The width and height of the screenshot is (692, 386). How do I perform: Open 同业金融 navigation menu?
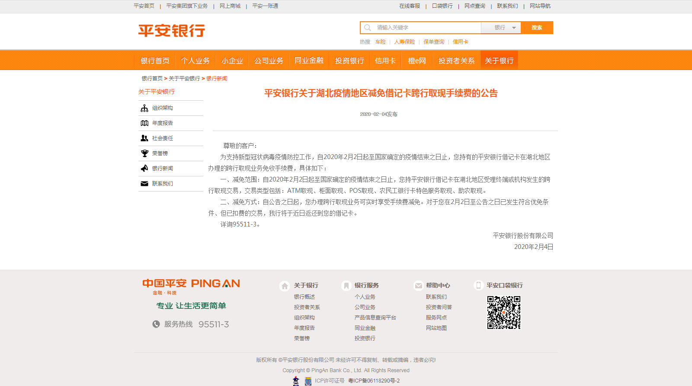(309, 61)
